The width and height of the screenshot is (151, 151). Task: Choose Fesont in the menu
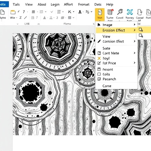116,70
